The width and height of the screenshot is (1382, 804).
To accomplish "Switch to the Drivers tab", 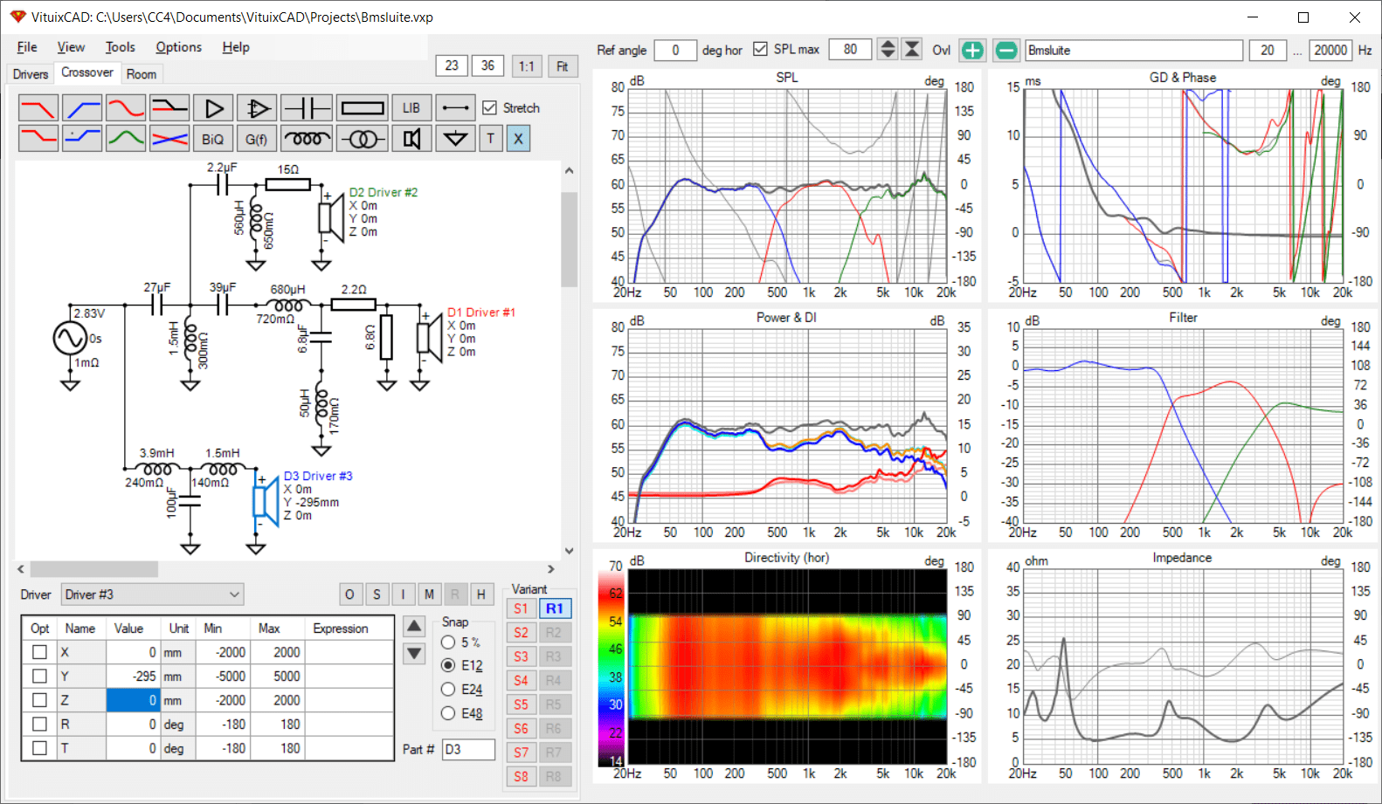I will pos(31,74).
